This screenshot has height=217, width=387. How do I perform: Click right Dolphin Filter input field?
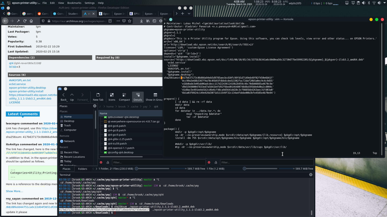[x=267, y=162]
